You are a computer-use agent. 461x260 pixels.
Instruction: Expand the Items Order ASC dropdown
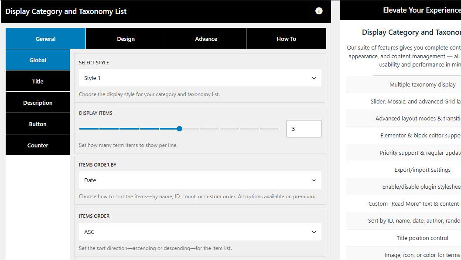pyautogui.click(x=200, y=232)
